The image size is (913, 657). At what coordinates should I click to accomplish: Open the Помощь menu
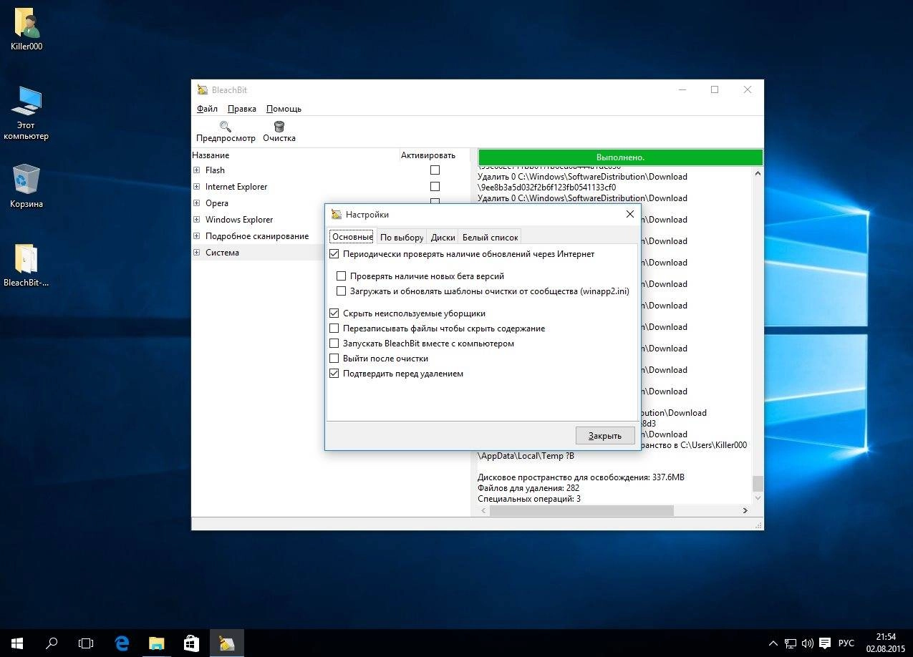pyautogui.click(x=284, y=109)
